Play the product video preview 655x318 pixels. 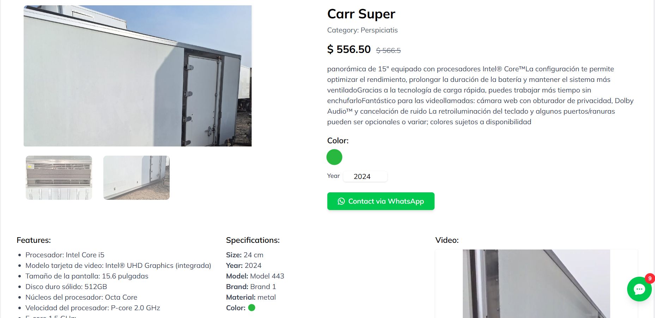click(x=536, y=284)
